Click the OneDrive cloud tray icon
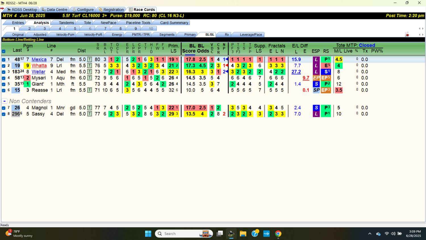 (378, 234)
